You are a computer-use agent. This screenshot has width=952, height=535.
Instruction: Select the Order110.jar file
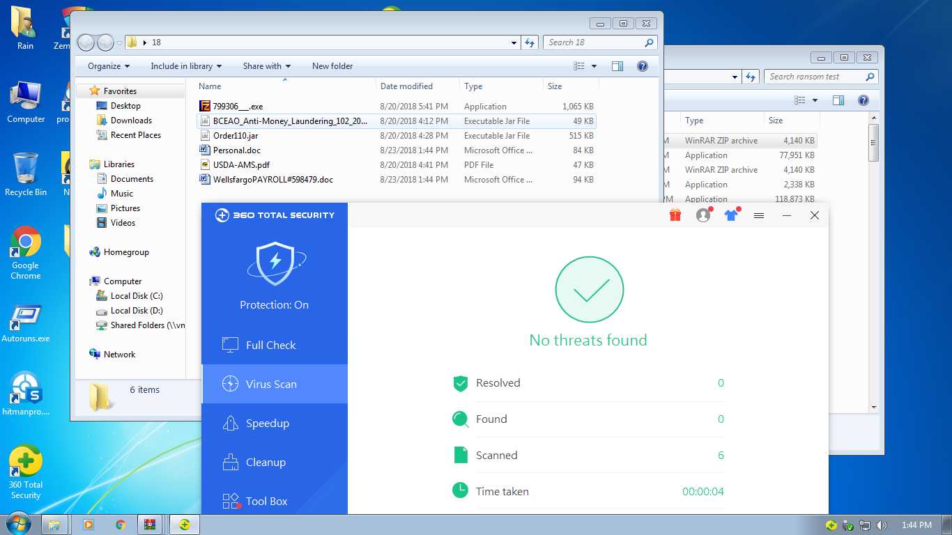coord(397,136)
